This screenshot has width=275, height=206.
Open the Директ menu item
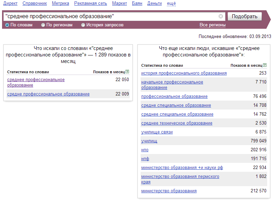tap(10, 3)
